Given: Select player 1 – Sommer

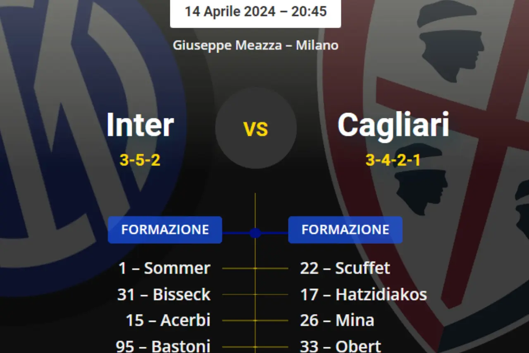Looking at the screenshot, I should 164,268.
